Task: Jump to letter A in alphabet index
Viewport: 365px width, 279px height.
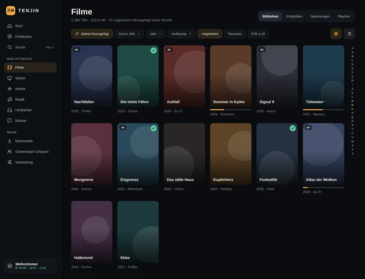Action: (x=352, y=52)
